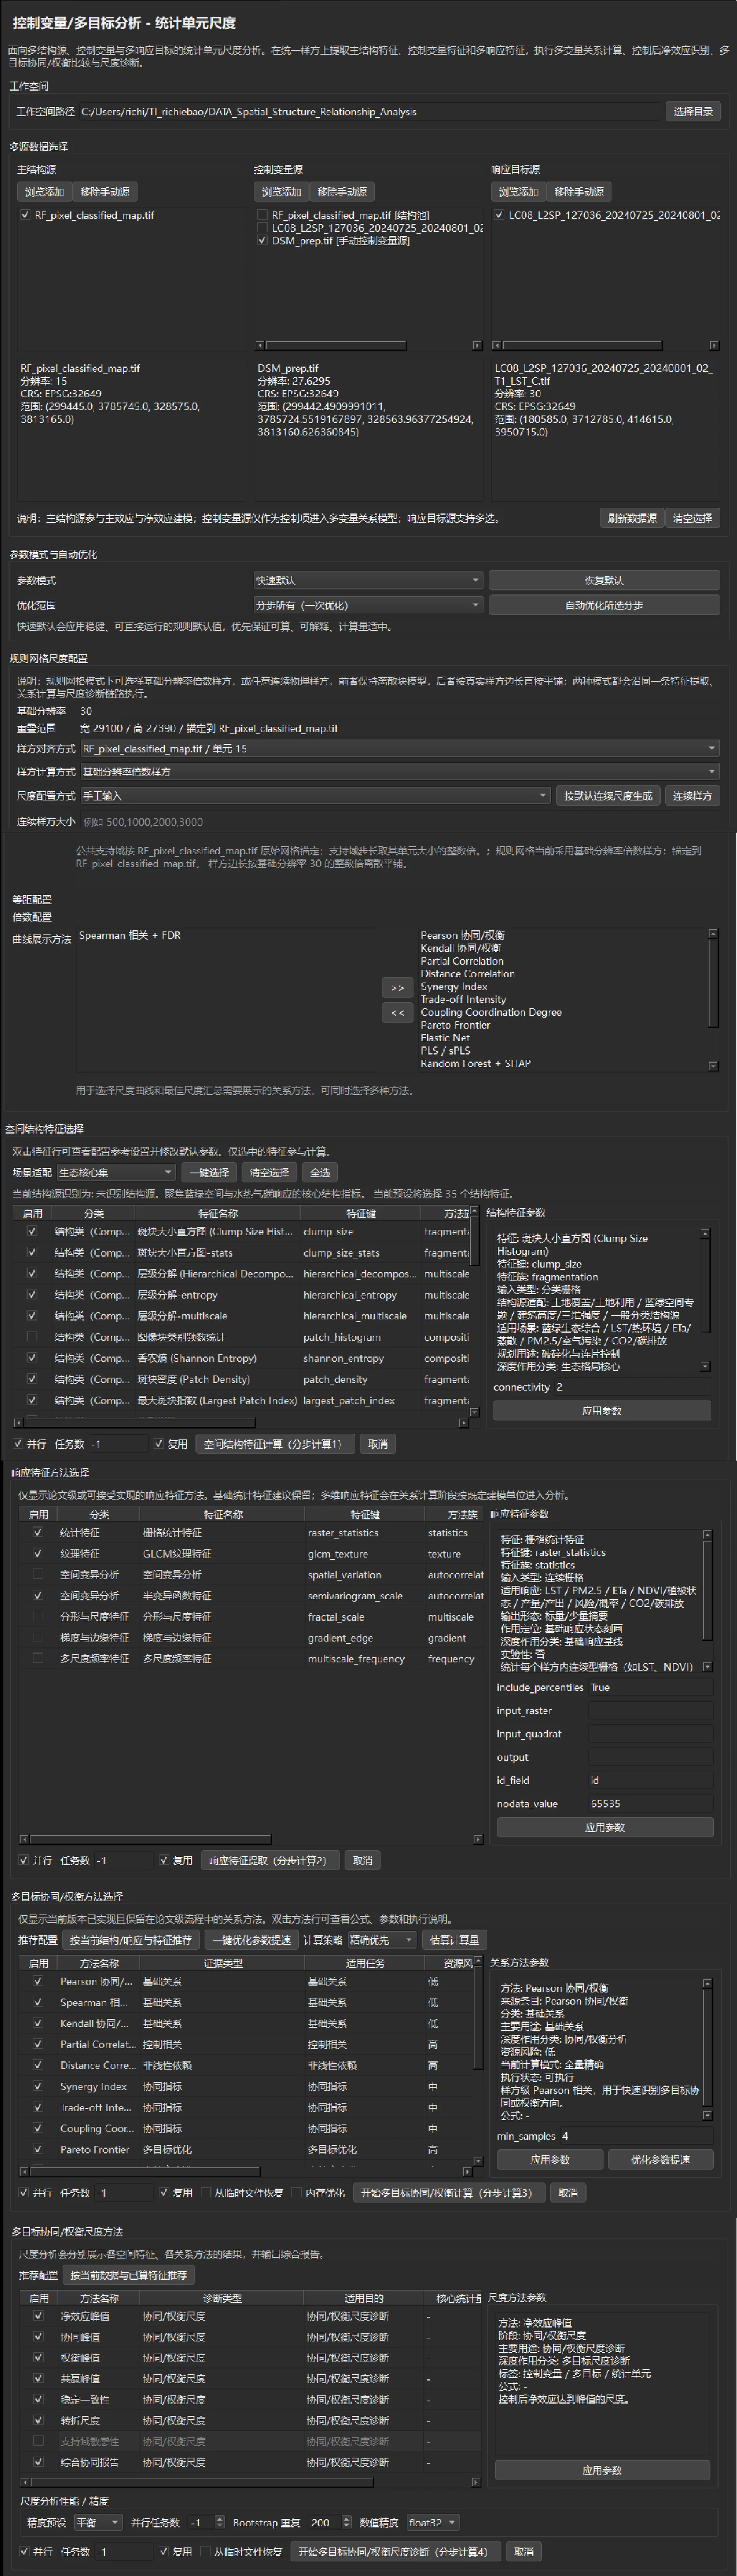
Task: Enable 内存优化 checkbox
Action: (x=297, y=2193)
